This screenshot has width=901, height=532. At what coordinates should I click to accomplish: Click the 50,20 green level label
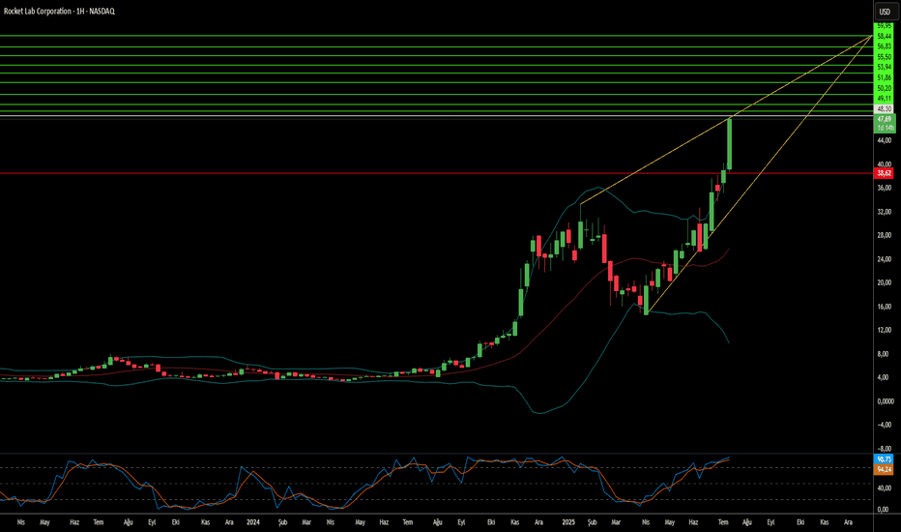pyautogui.click(x=884, y=88)
